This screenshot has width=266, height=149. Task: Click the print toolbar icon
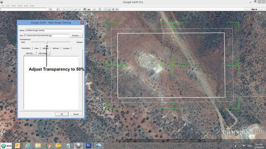click(109, 9)
